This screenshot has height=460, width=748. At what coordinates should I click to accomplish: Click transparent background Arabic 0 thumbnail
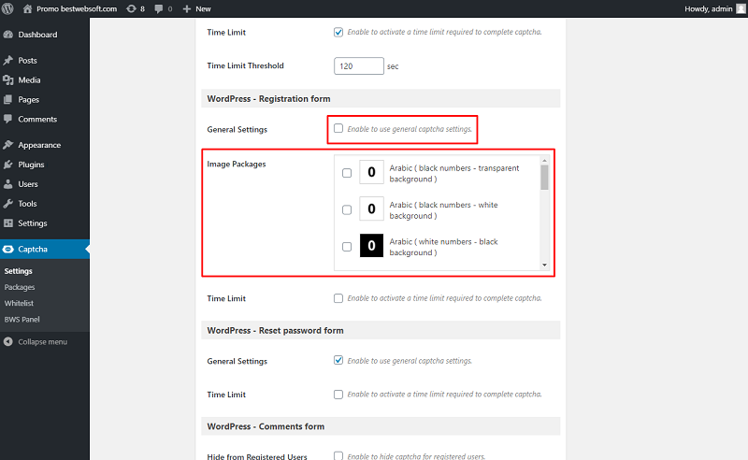(371, 172)
